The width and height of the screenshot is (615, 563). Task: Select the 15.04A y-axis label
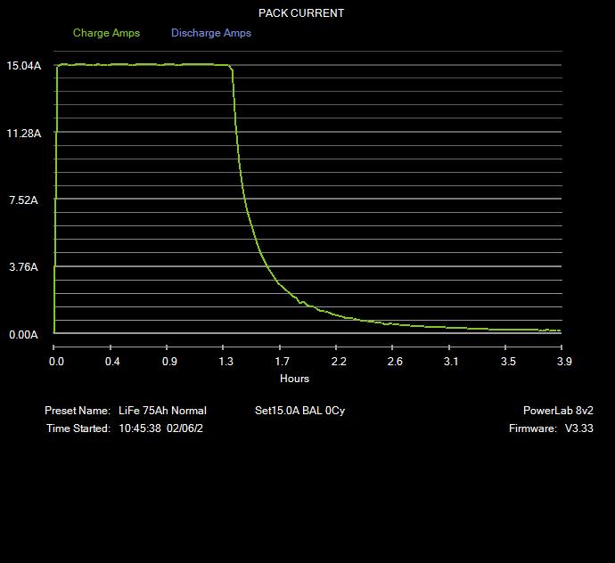pyautogui.click(x=23, y=66)
